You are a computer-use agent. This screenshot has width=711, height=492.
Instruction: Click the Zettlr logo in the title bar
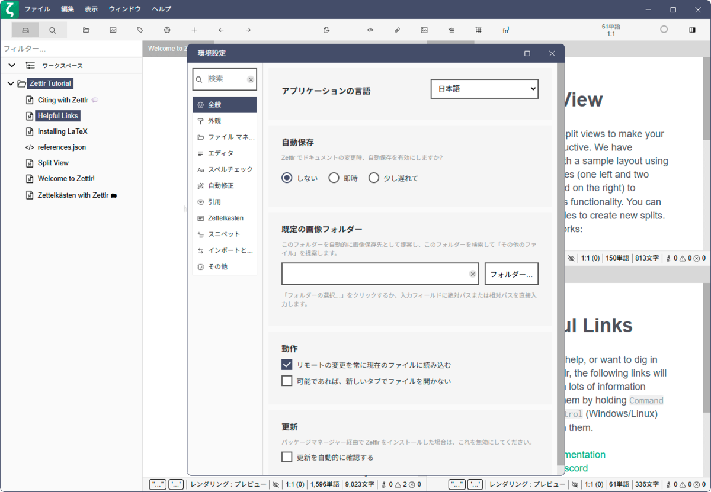pos(9,9)
